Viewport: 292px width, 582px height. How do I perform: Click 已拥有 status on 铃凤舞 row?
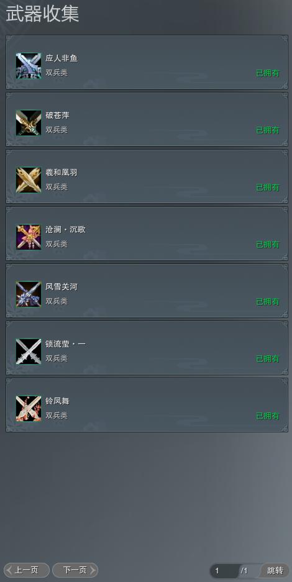(x=268, y=416)
